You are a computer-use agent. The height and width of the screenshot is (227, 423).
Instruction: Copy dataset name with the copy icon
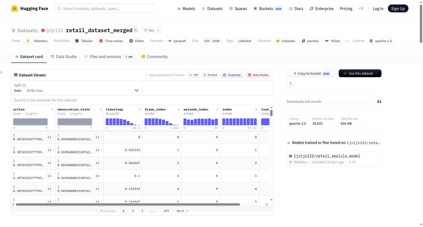136,30
